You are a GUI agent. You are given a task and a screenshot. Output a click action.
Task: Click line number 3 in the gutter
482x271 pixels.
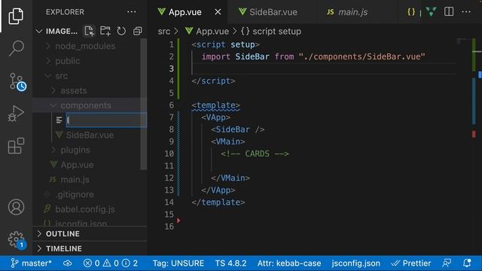tap(171, 69)
